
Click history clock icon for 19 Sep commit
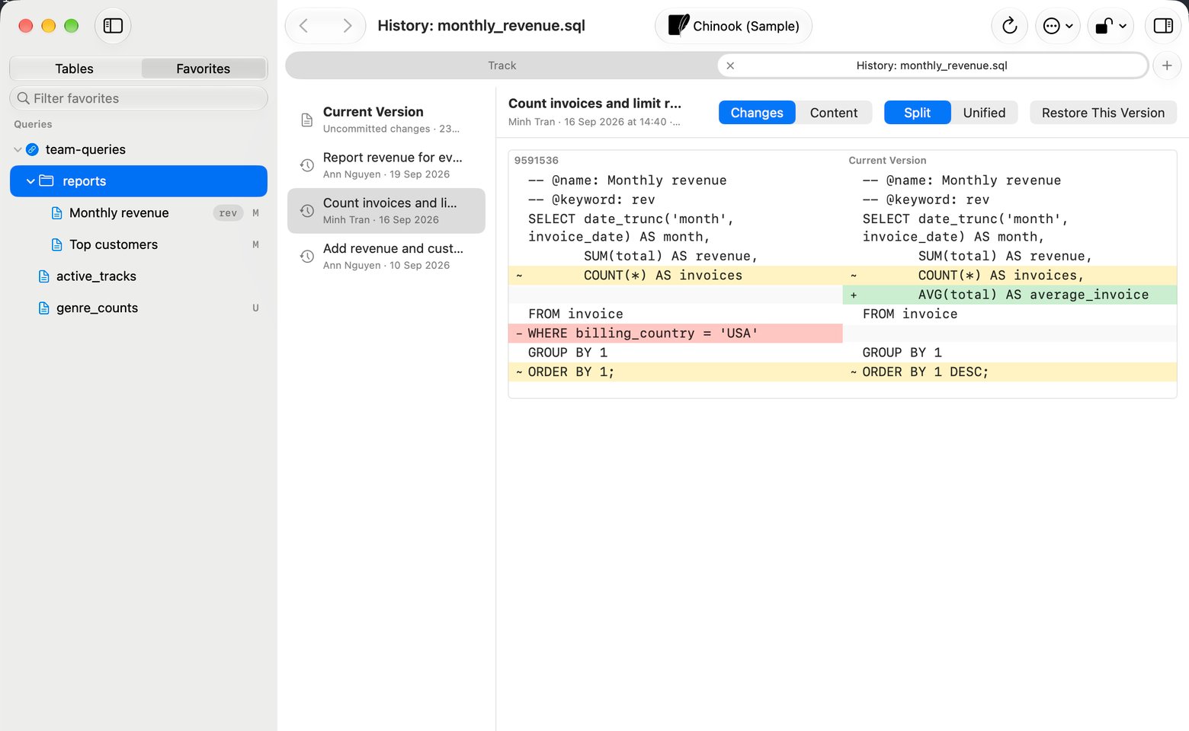[x=307, y=165]
